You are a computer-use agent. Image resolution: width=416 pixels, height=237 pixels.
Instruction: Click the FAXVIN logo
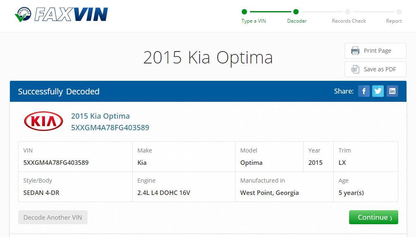click(x=61, y=14)
